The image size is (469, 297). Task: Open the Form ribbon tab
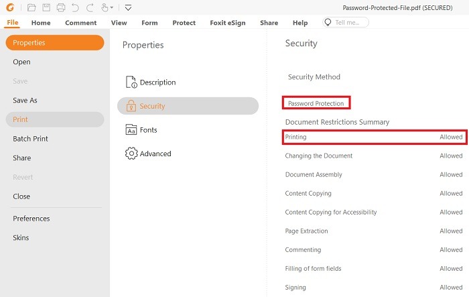click(x=149, y=23)
